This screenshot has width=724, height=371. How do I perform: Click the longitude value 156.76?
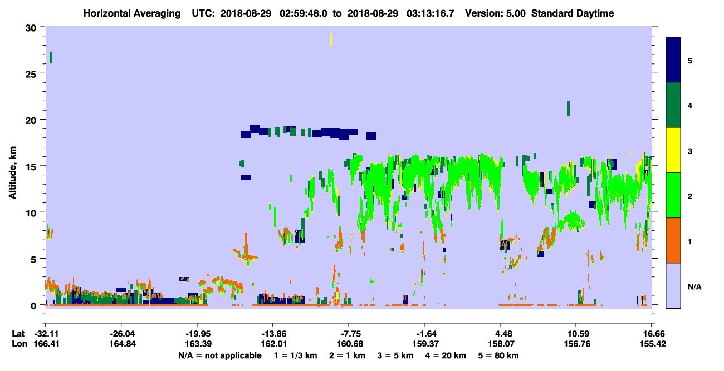pyautogui.click(x=576, y=344)
